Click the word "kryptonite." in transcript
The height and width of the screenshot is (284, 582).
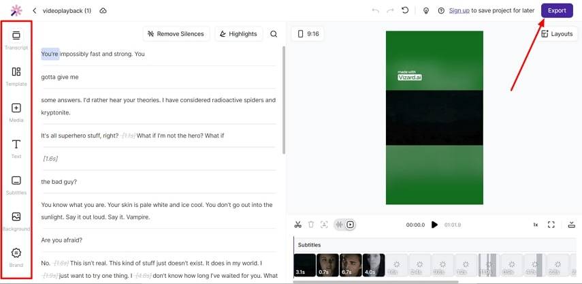56,112
